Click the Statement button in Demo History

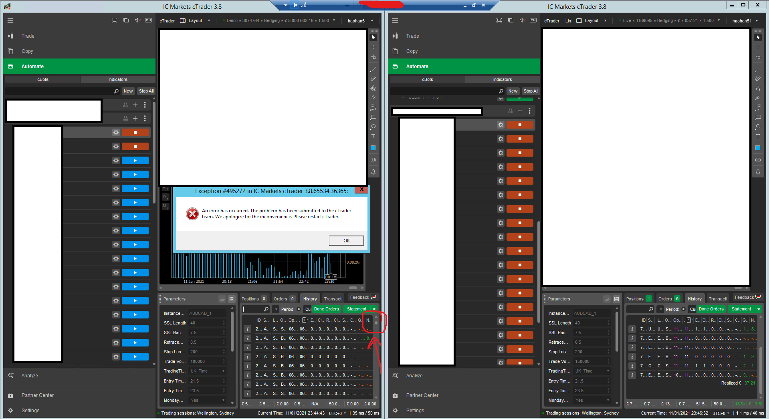click(x=357, y=309)
